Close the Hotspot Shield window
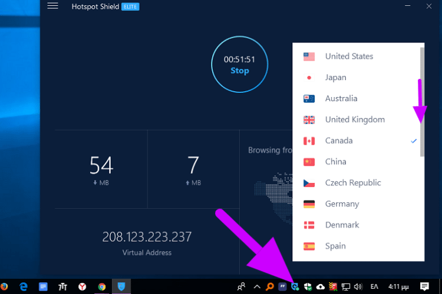Screen dimensions: 442x294 [429, 6]
